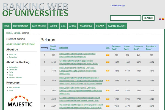
Task: Open the Contact Us sidebar link
Action: click(x=13, y=57)
